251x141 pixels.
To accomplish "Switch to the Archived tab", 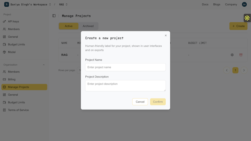I will (x=88, y=26).
